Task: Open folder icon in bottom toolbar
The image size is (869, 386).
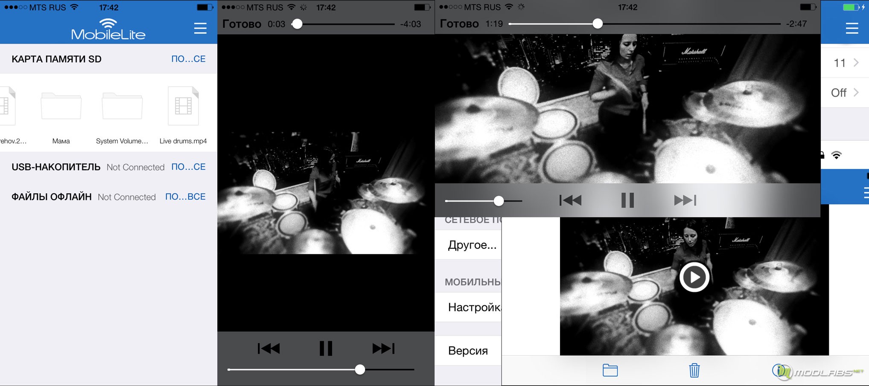Action: [x=610, y=370]
